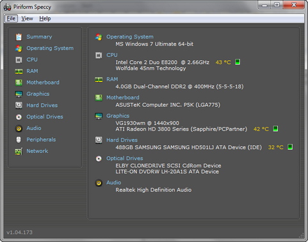Open the Help menu

pos(45,19)
